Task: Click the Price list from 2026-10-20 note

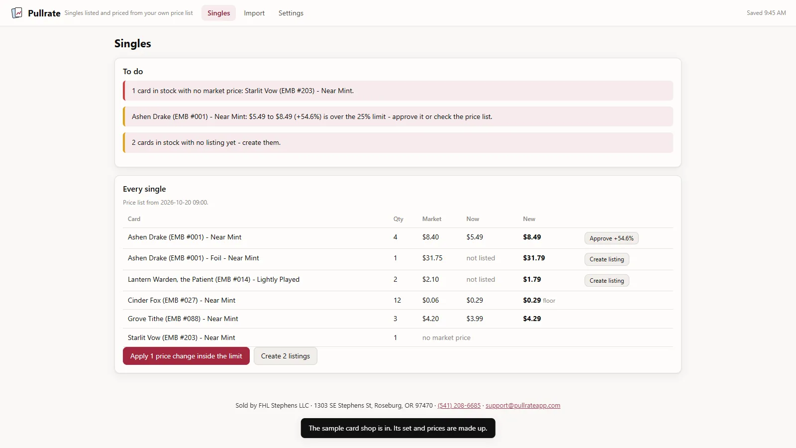Action: pyautogui.click(x=166, y=203)
